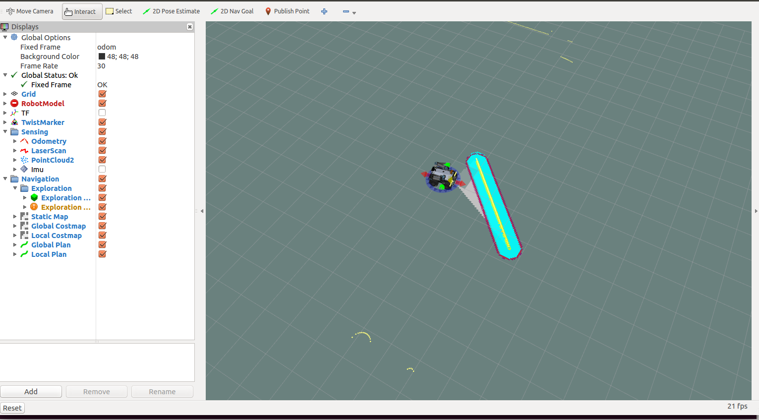The width and height of the screenshot is (759, 420).
Task: Select the Move Camera tool
Action: point(30,11)
